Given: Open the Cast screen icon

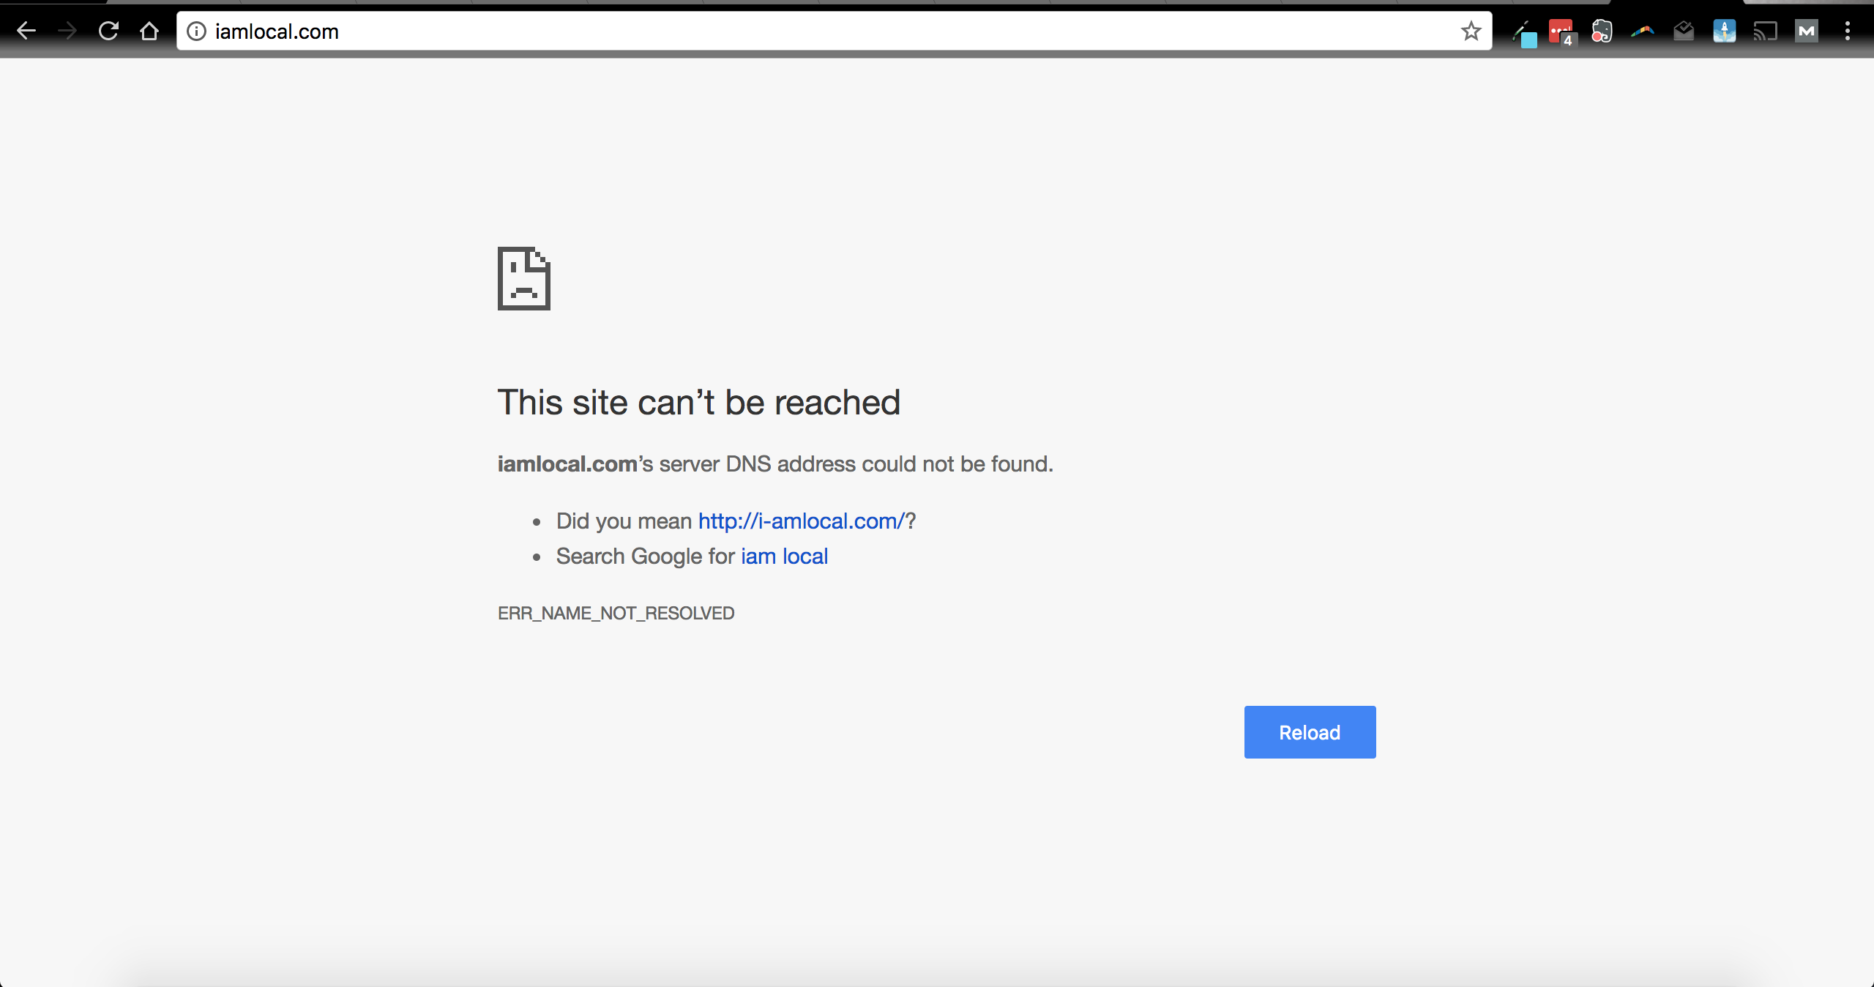Looking at the screenshot, I should click(1765, 31).
